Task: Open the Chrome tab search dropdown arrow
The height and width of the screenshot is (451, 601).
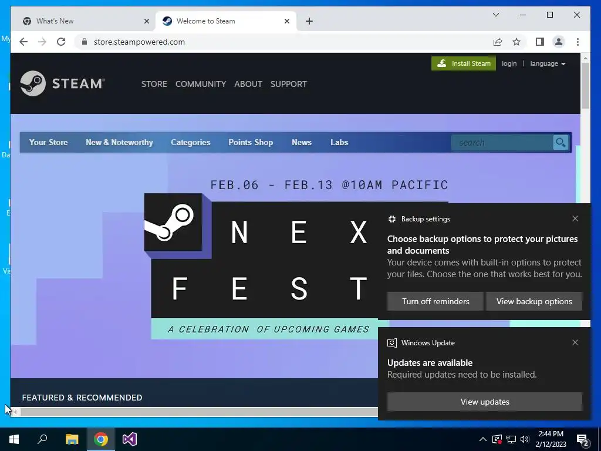Action: point(495,15)
